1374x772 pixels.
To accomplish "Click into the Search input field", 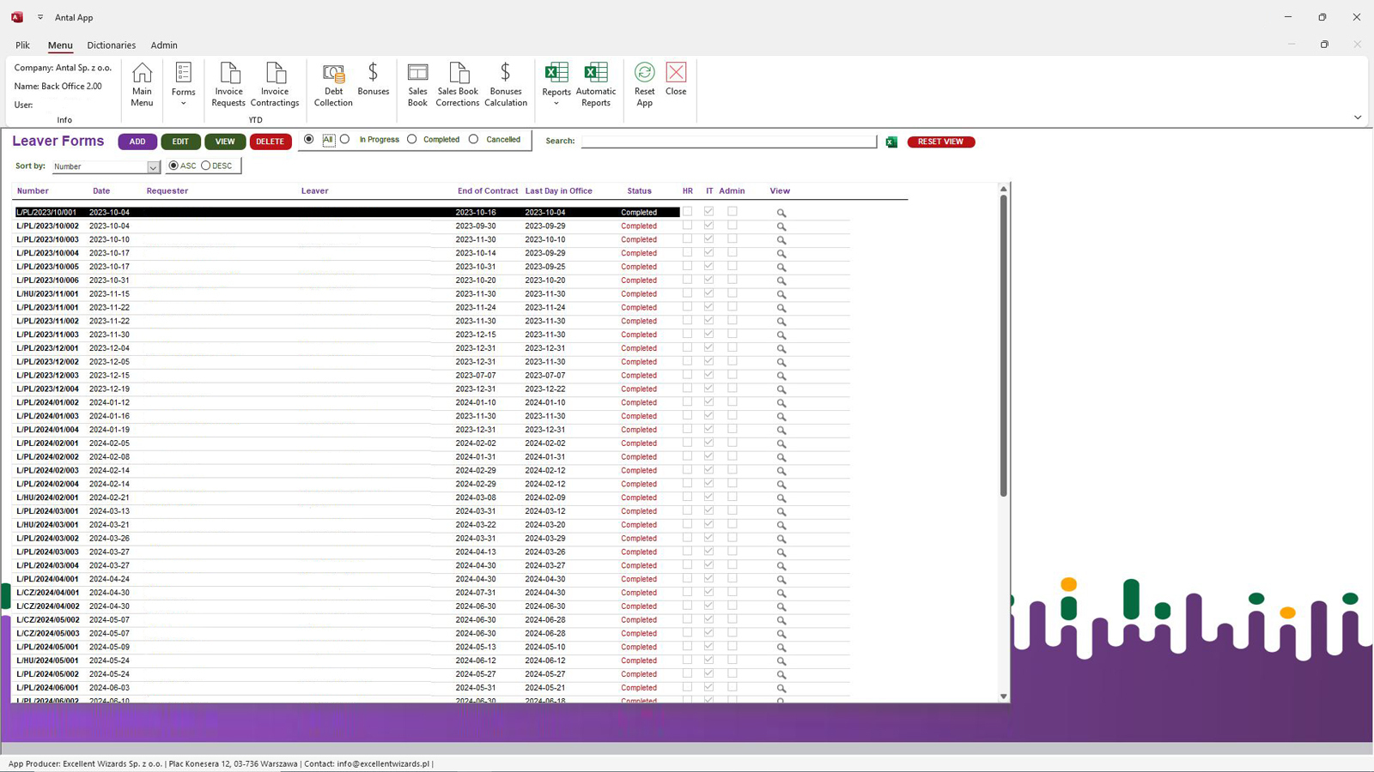I will [728, 142].
